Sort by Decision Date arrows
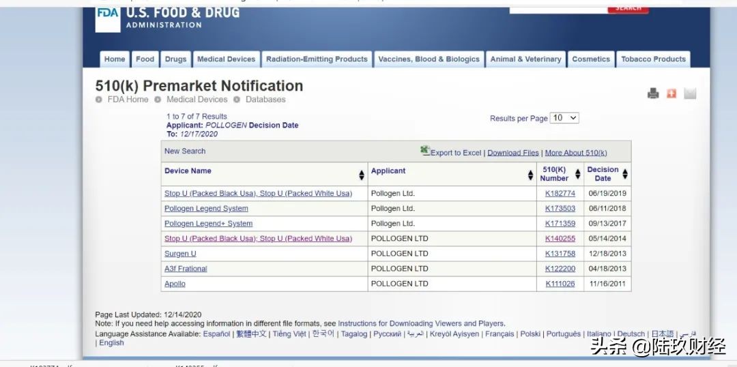The height and width of the screenshot is (367, 737). [624, 174]
